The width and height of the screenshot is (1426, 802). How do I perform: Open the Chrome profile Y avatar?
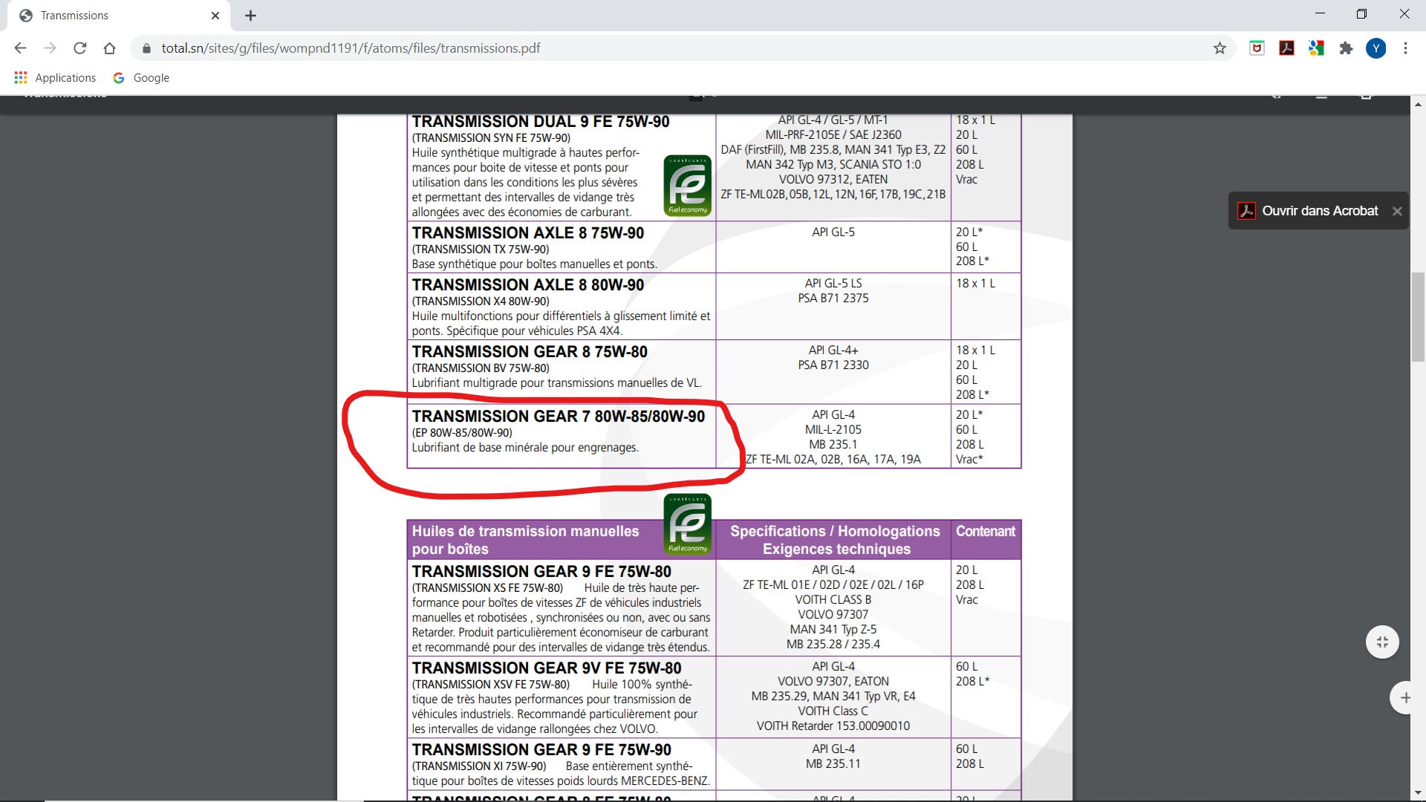point(1375,48)
